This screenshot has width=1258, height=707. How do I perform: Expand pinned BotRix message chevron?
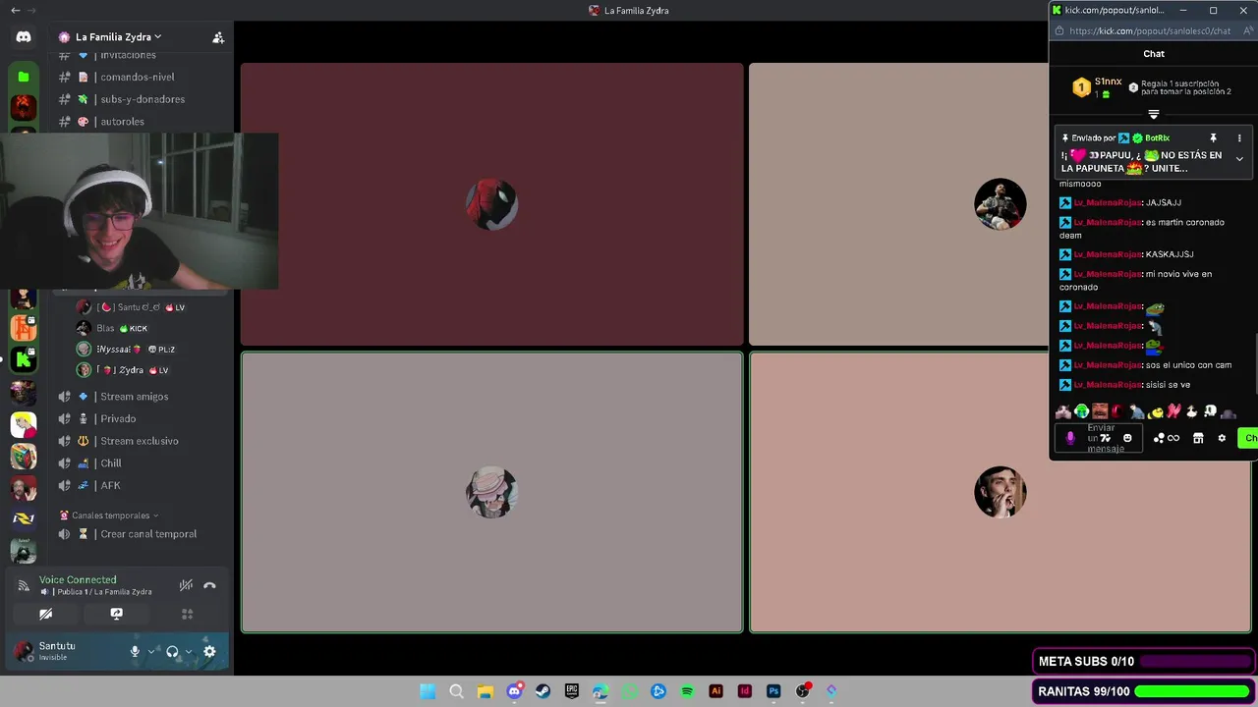(1239, 158)
